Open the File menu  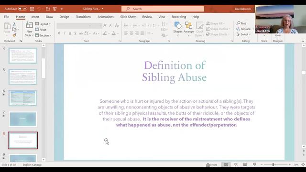6,17
